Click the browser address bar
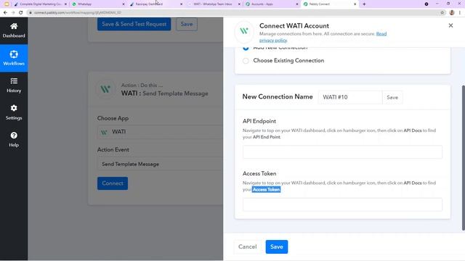The height and width of the screenshot is (261, 465). tap(234, 13)
